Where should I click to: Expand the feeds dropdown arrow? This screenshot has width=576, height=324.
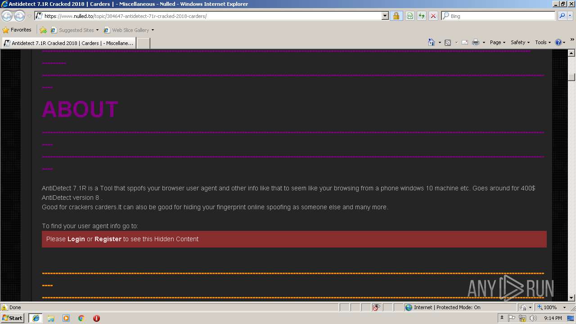pos(456,42)
